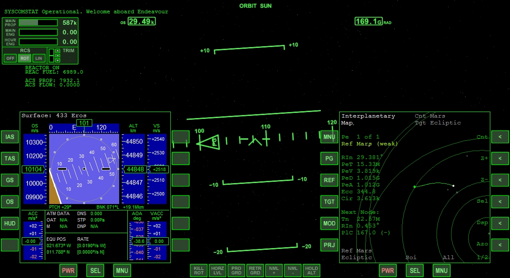
Task: Click the AOA -38.6 readout
Action: 138,241
